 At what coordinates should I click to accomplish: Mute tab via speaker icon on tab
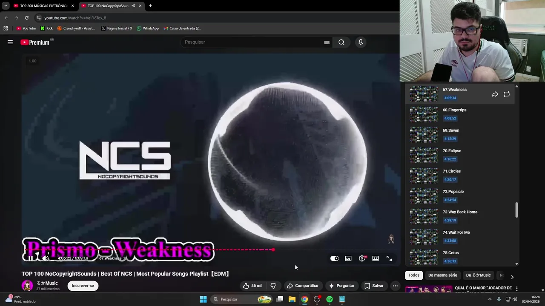(133, 6)
